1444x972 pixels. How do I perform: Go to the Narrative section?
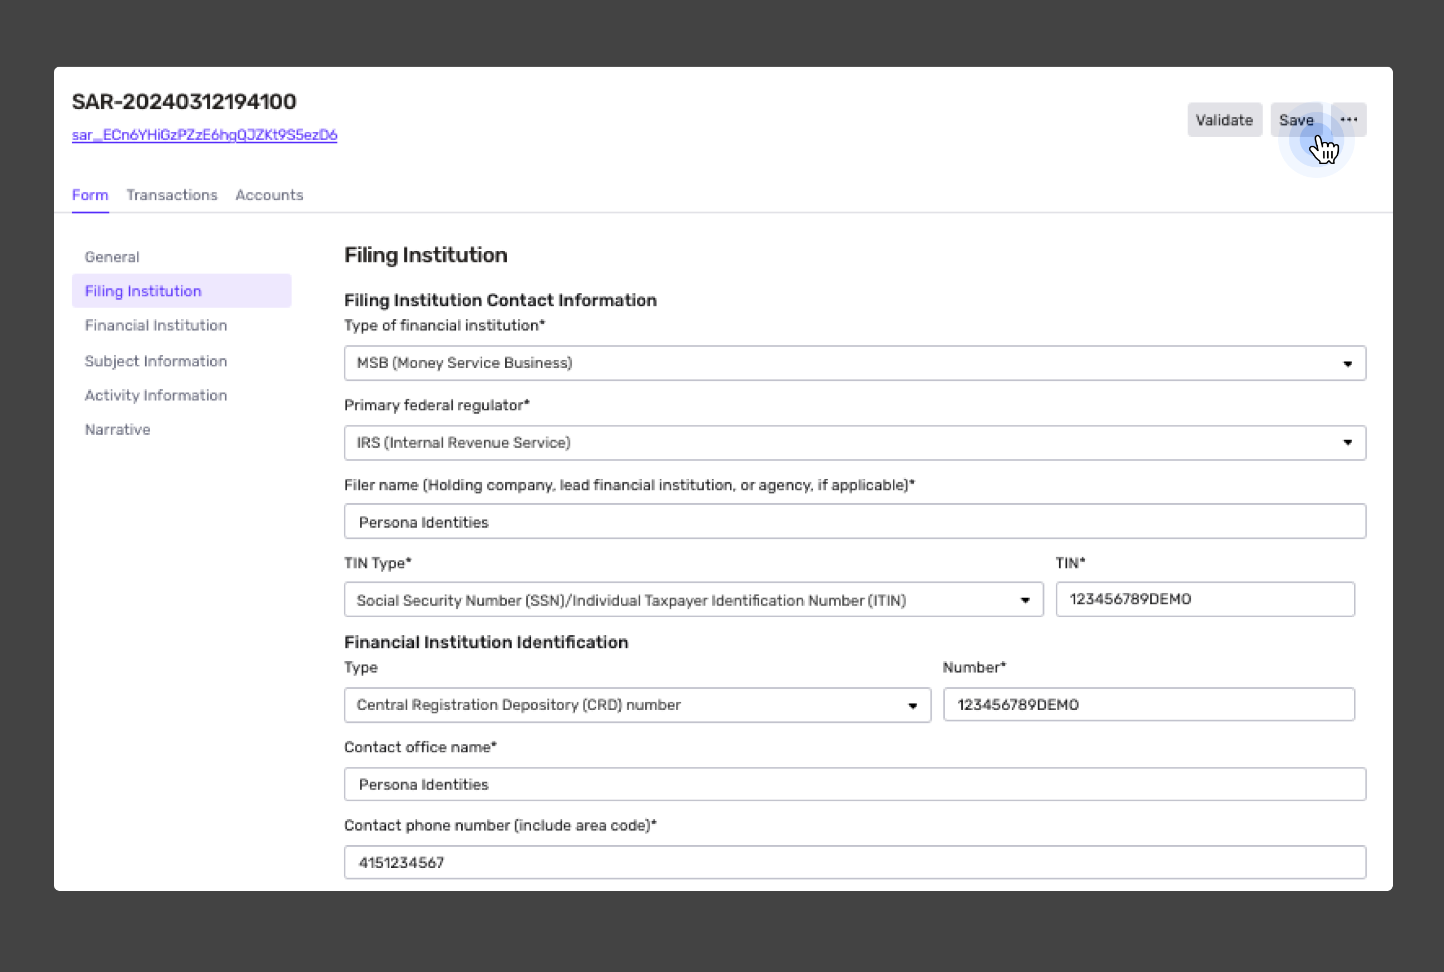[x=117, y=430]
